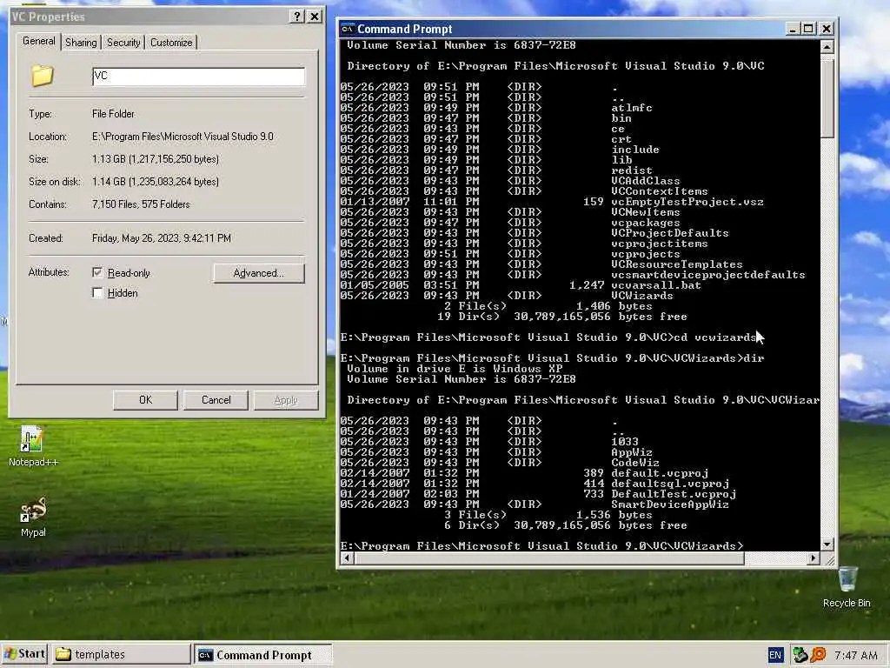Click the VC Properties title bar

click(x=166, y=17)
